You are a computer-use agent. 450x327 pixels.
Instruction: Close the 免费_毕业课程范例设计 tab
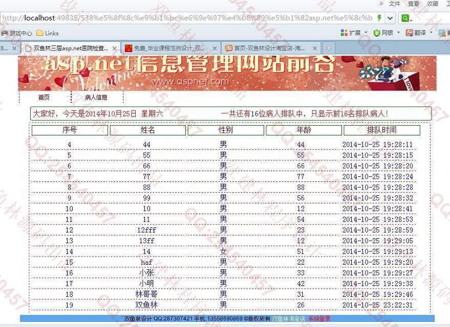click(215, 49)
